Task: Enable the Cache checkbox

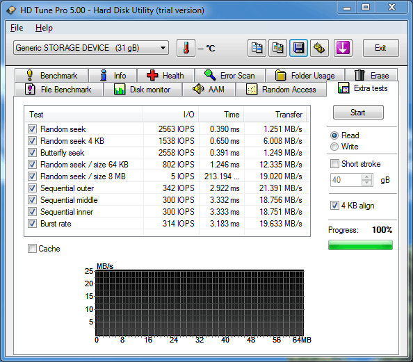Action: pyautogui.click(x=32, y=249)
